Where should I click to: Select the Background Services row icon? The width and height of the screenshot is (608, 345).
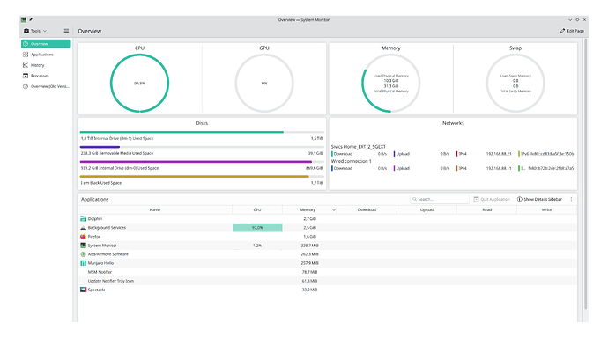[x=83, y=228]
